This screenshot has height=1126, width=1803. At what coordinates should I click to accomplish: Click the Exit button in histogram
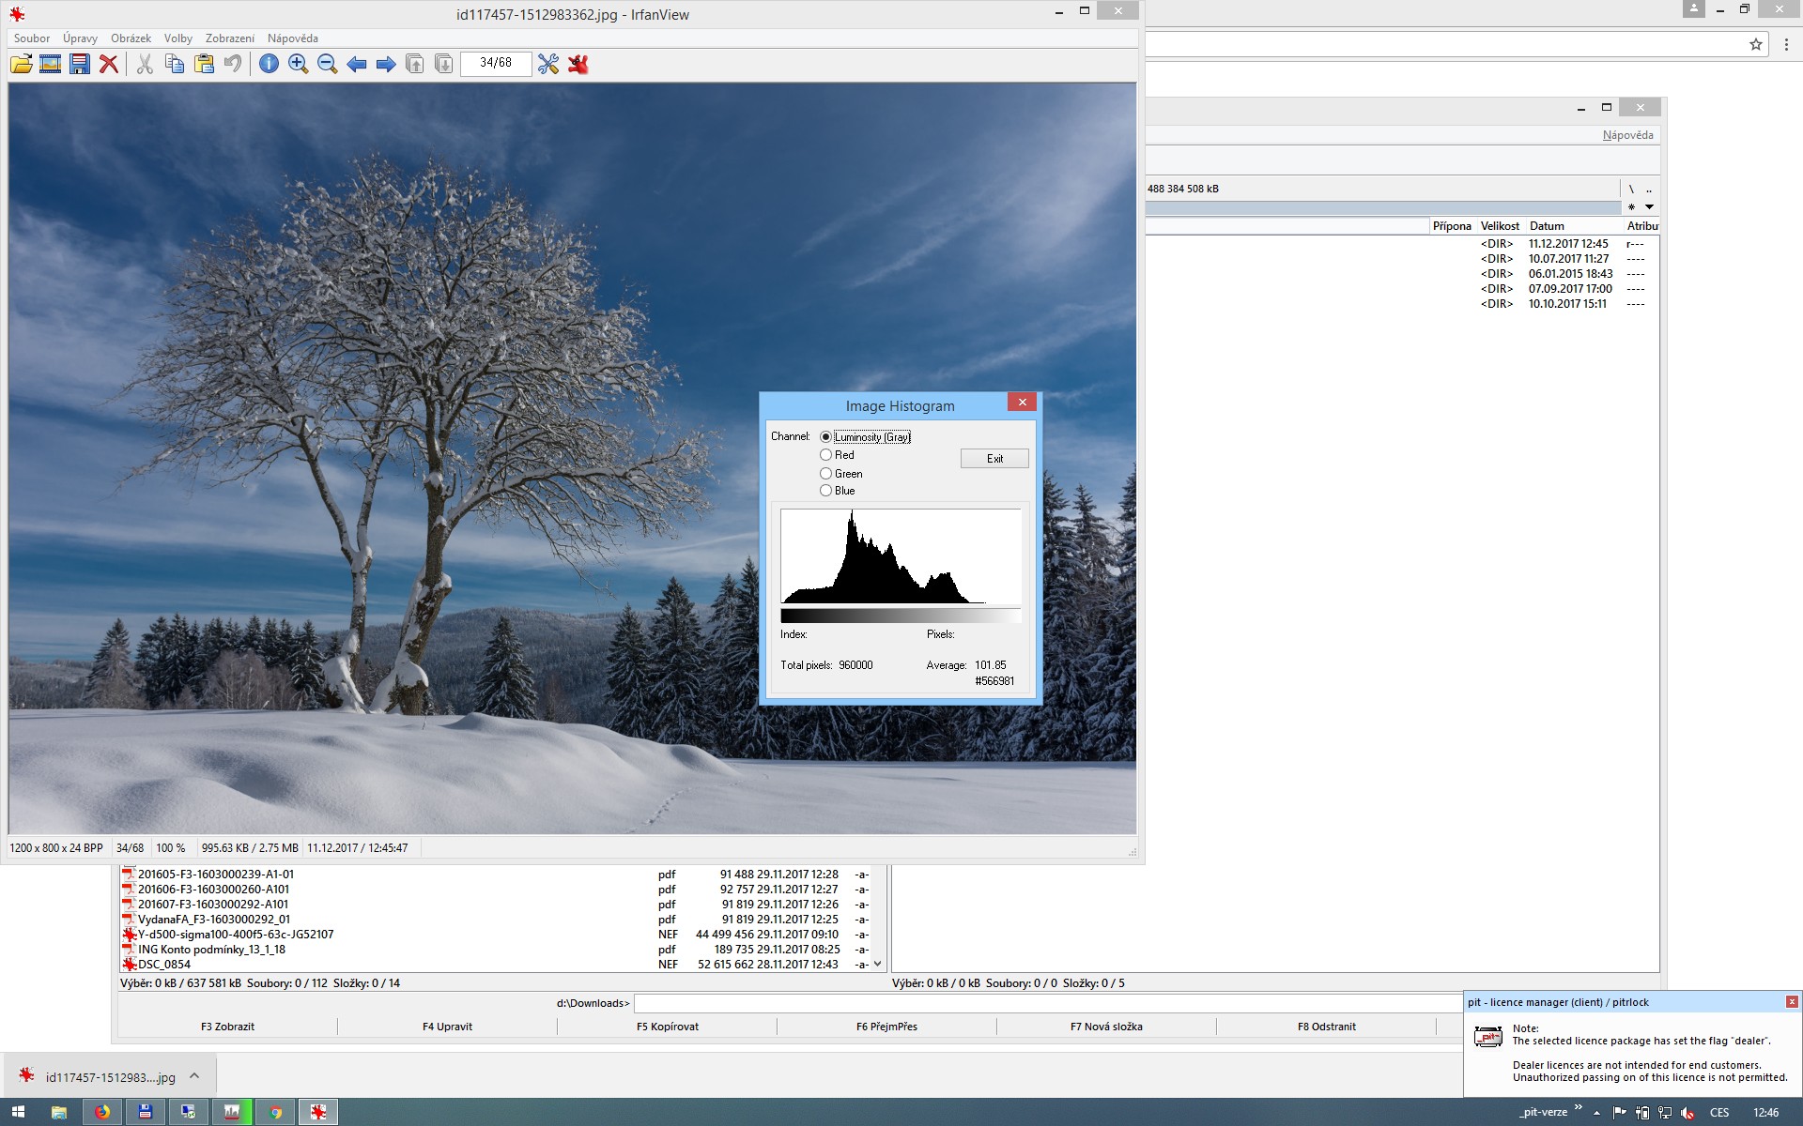(x=994, y=459)
